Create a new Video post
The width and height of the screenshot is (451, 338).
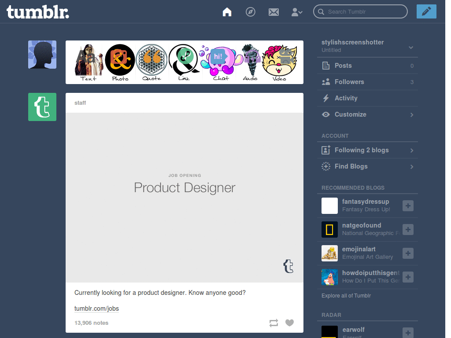279,62
